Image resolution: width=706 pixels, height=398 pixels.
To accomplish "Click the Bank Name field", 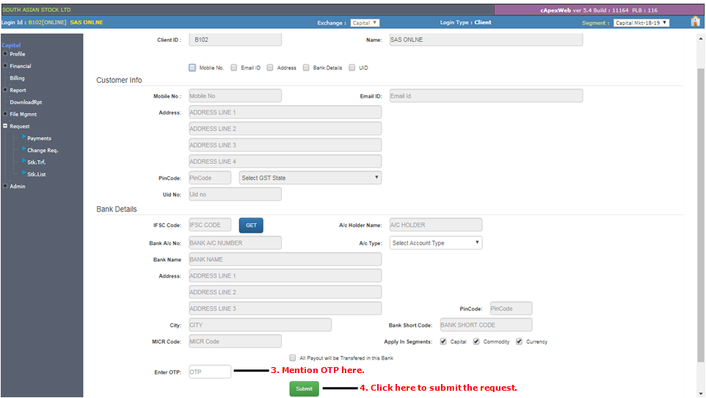I will pos(285,259).
